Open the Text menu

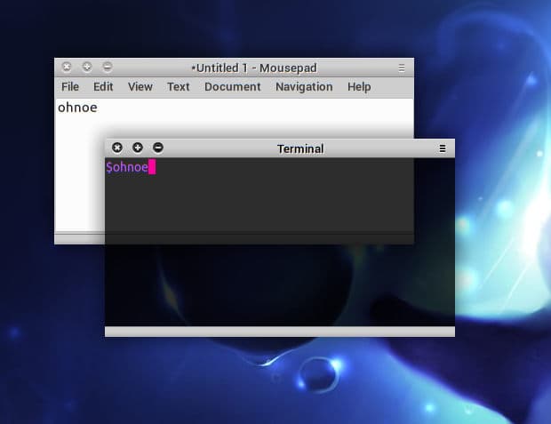pos(179,86)
